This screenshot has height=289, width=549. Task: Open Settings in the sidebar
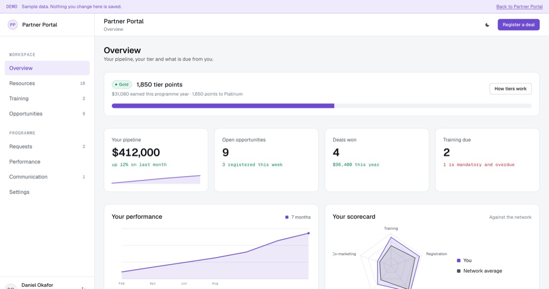pos(47,192)
